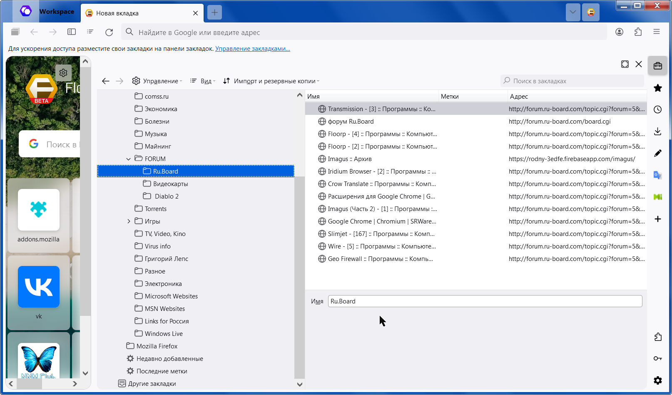Reload the current page
This screenshot has width=672, height=395.
[109, 32]
